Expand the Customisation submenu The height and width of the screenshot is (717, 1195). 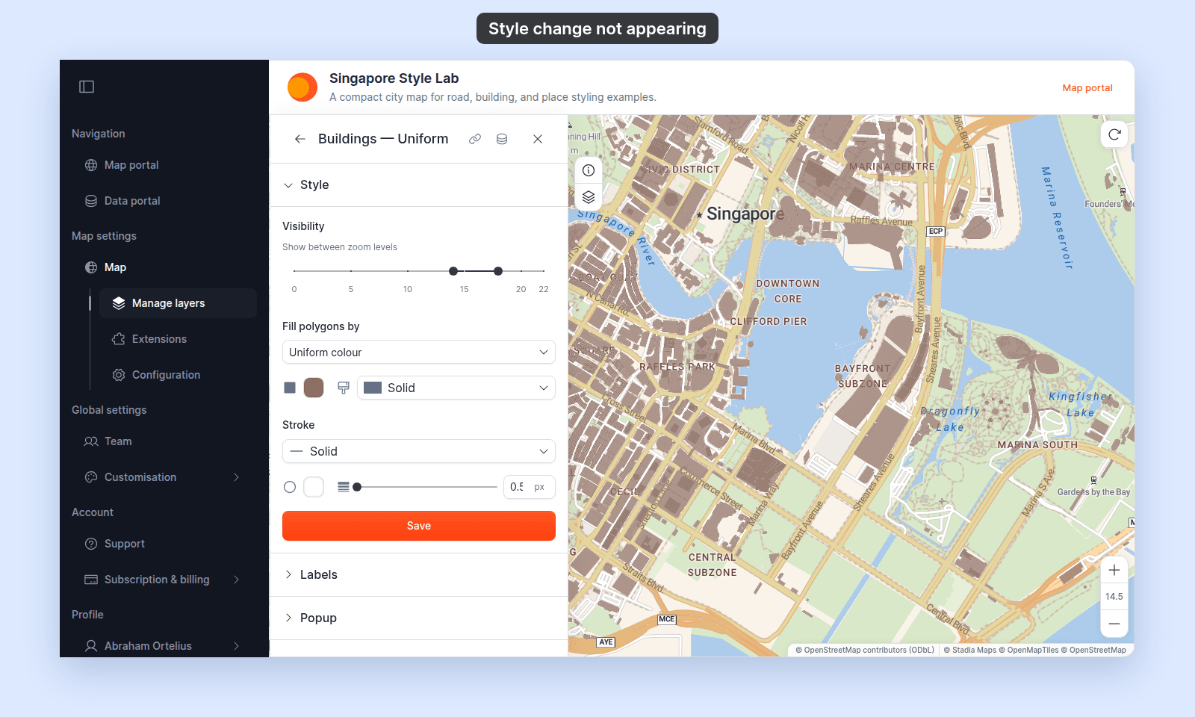pyautogui.click(x=163, y=477)
